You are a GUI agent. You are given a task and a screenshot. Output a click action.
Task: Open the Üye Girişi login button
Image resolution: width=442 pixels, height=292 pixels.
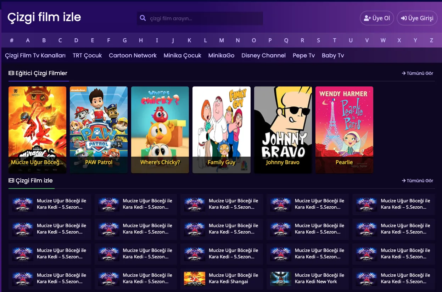[x=417, y=18]
